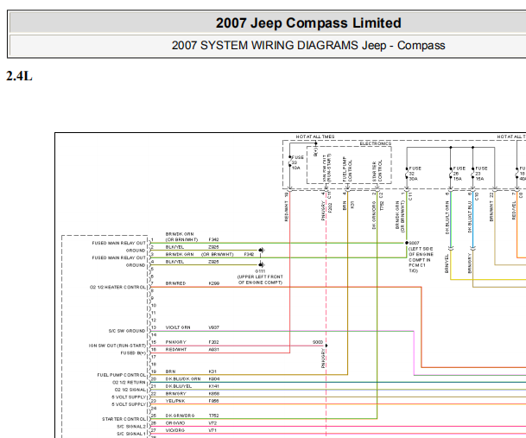Screen dimensions: 526x438
Task: Click the "S/C SW GROUND" pin label
Action: tap(127, 331)
